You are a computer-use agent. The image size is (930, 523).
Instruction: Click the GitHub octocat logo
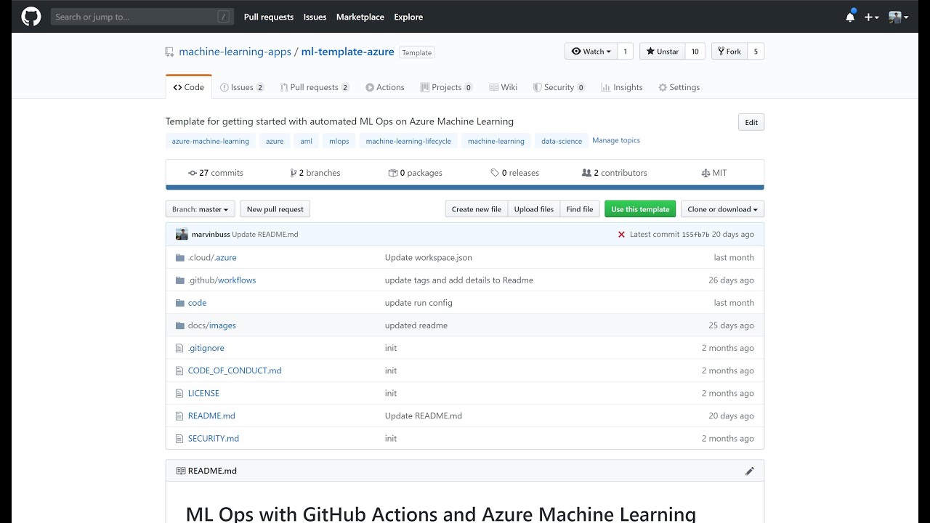[x=30, y=16]
